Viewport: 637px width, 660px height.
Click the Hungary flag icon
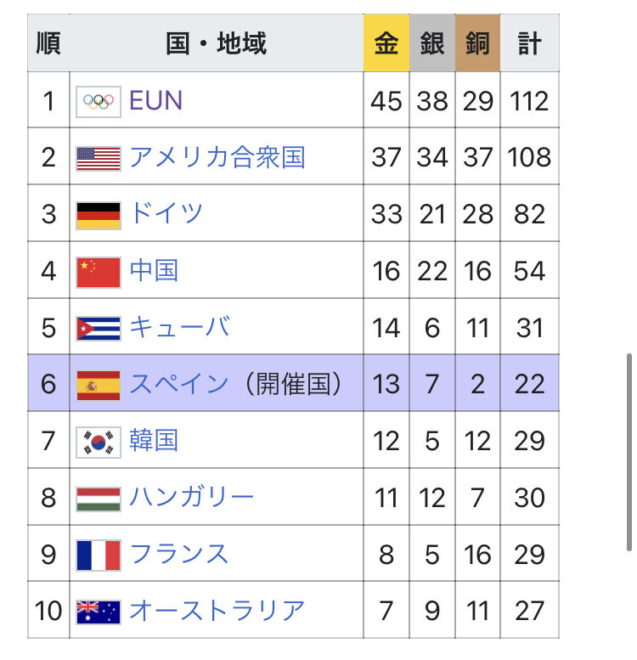(x=99, y=498)
